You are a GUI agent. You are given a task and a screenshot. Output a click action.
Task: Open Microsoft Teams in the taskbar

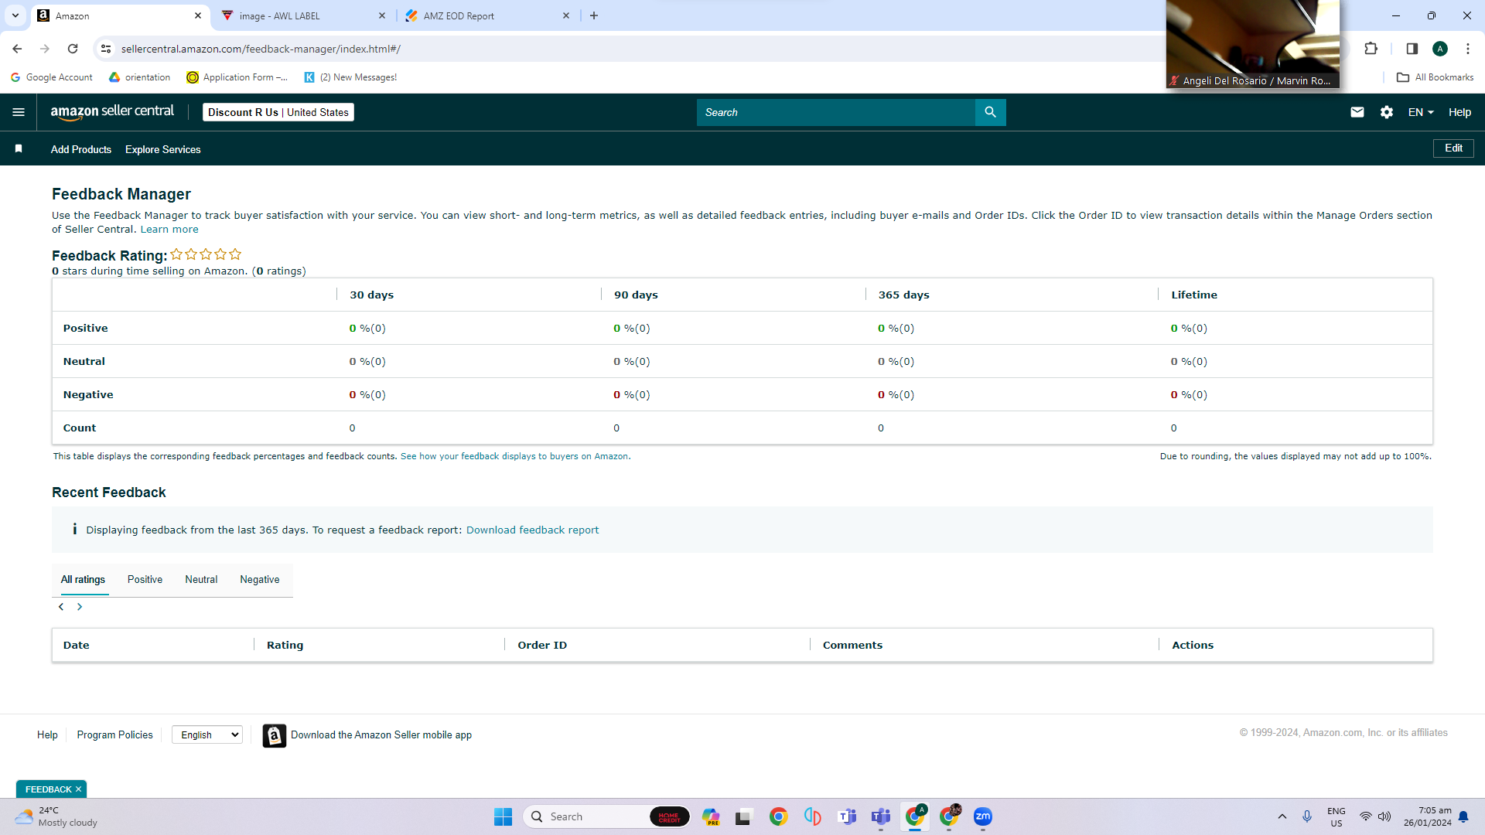coord(881,816)
